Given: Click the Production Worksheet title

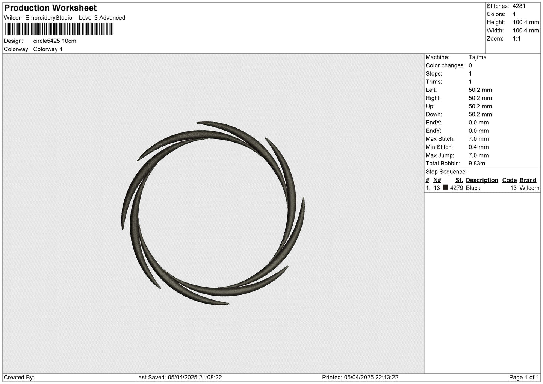Looking at the screenshot, I should [x=50, y=8].
